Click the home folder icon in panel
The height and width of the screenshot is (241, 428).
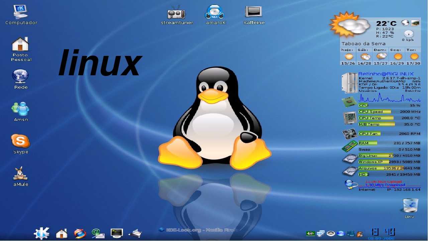pyautogui.click(x=62, y=233)
